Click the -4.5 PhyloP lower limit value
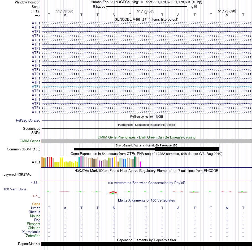252x250 pixels. pyautogui.click(x=34, y=196)
